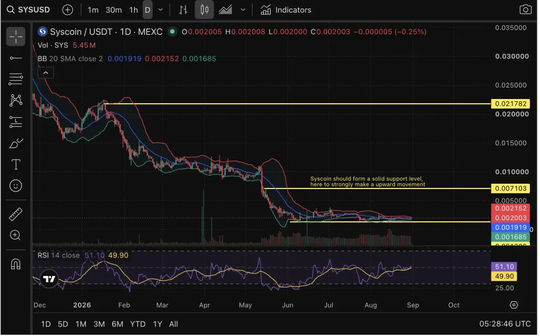Click the green market status dot
This screenshot has height=336, width=540.
[x=172, y=32]
